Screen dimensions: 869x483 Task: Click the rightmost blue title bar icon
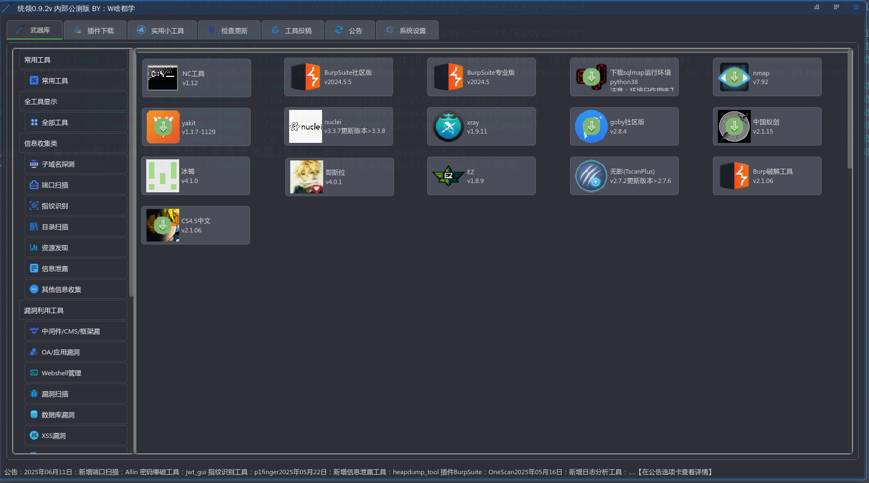tap(856, 7)
